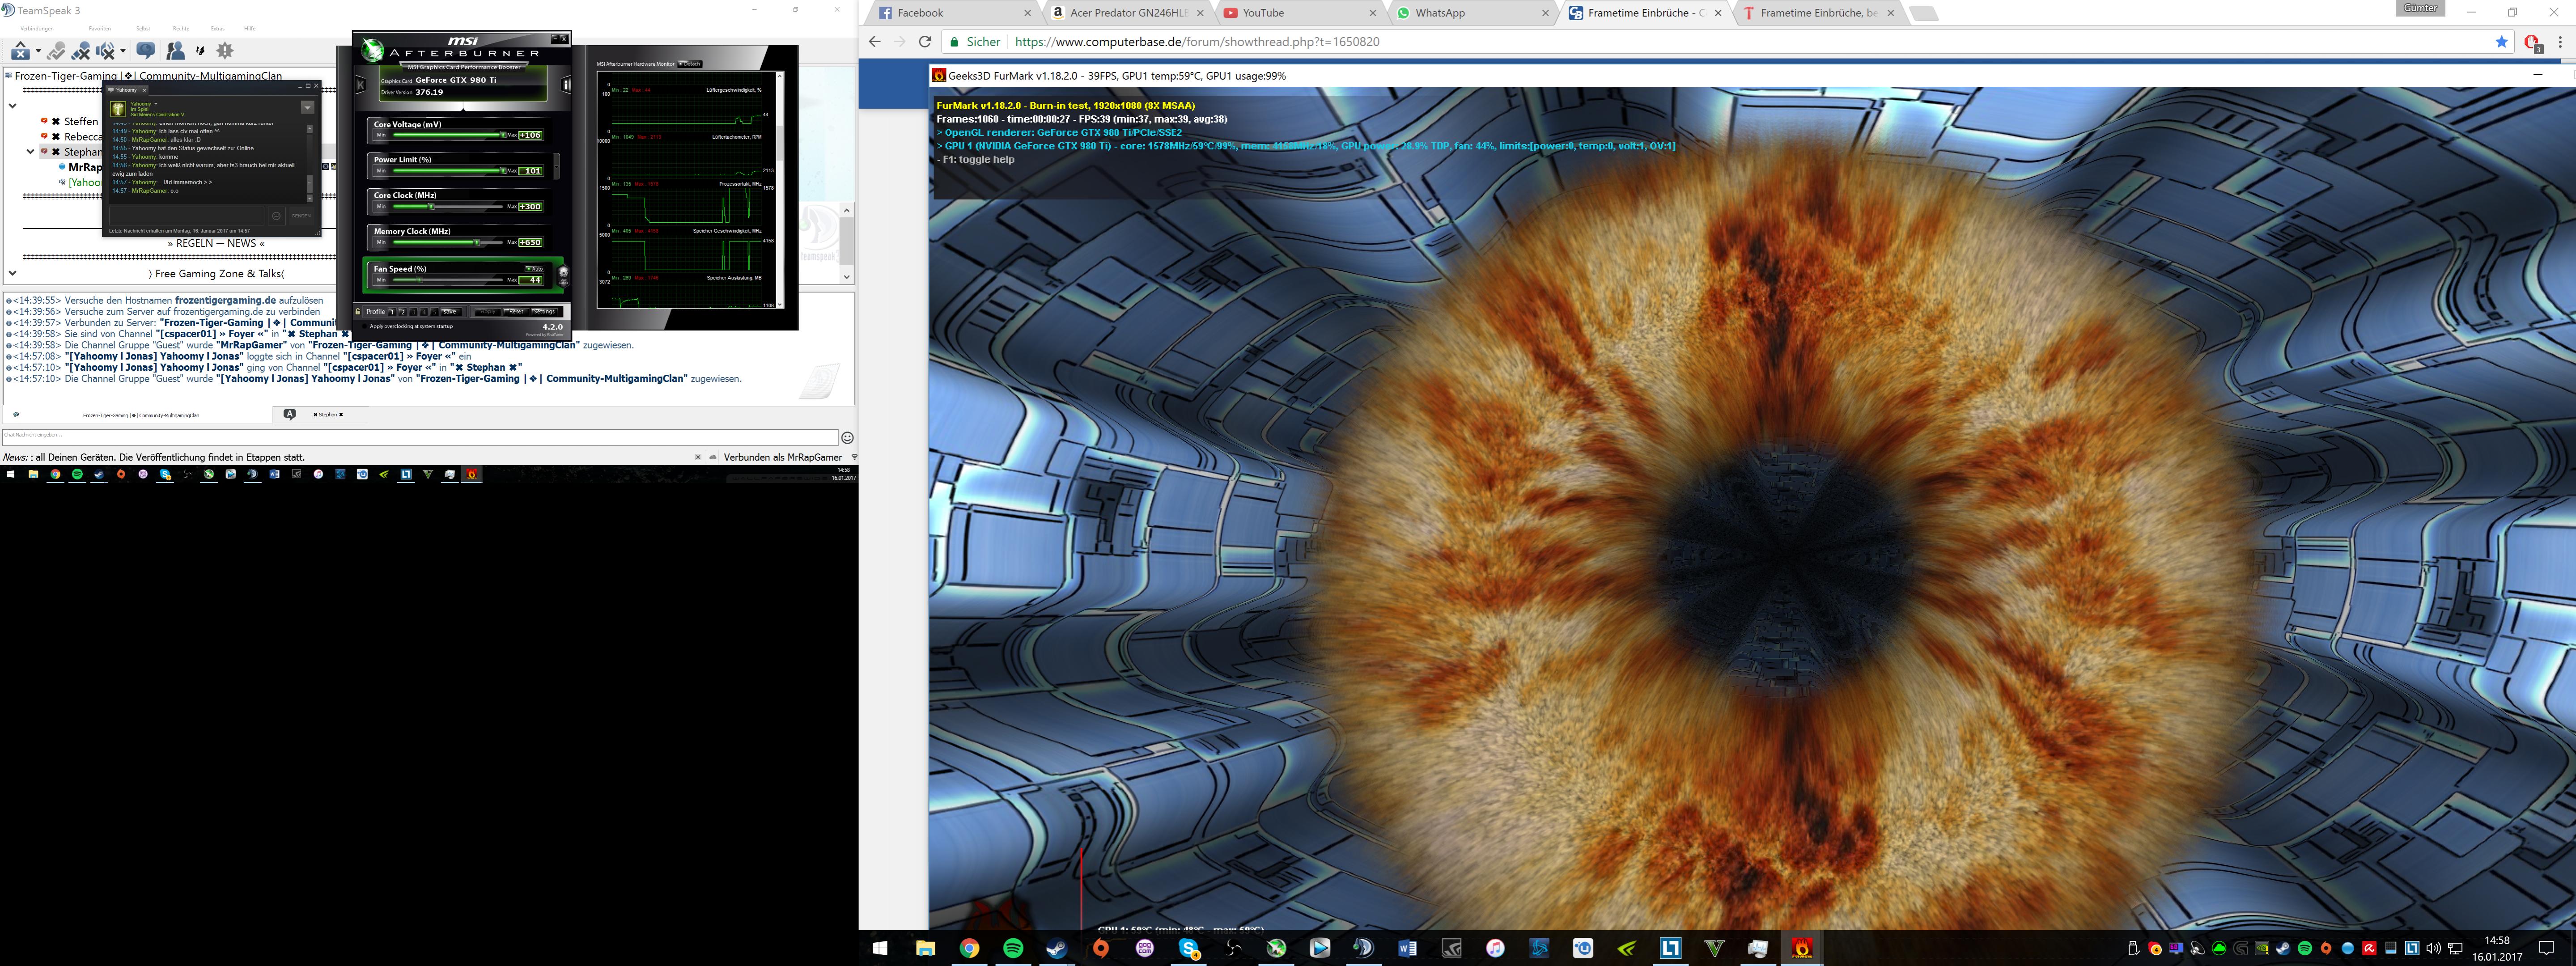Click the Yahoomy private chat text field
The height and width of the screenshot is (966, 2576).
(186, 216)
